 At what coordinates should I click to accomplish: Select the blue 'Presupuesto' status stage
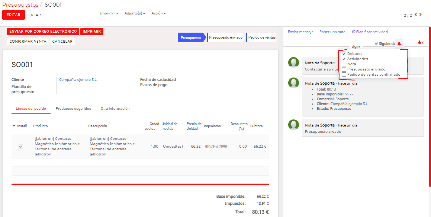pos(191,37)
